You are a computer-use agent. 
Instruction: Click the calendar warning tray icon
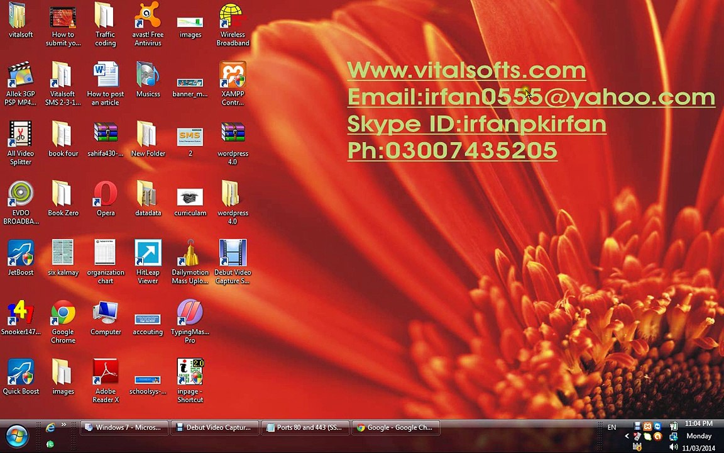click(x=637, y=447)
